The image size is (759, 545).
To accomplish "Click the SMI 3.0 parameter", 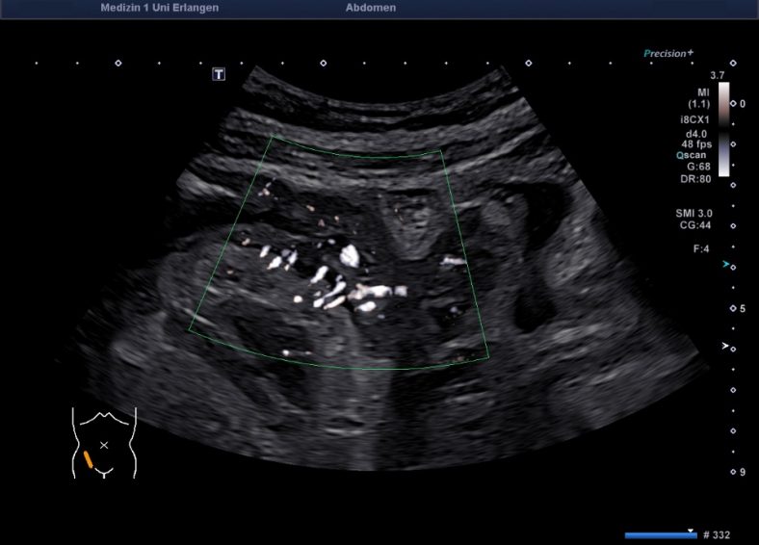I will (695, 212).
